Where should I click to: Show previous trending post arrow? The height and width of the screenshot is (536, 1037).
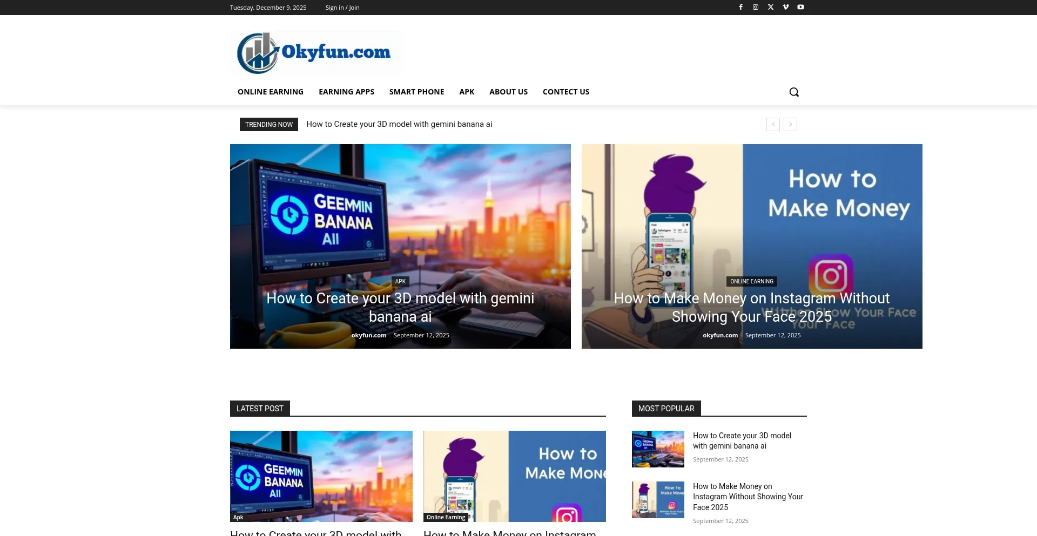click(773, 125)
